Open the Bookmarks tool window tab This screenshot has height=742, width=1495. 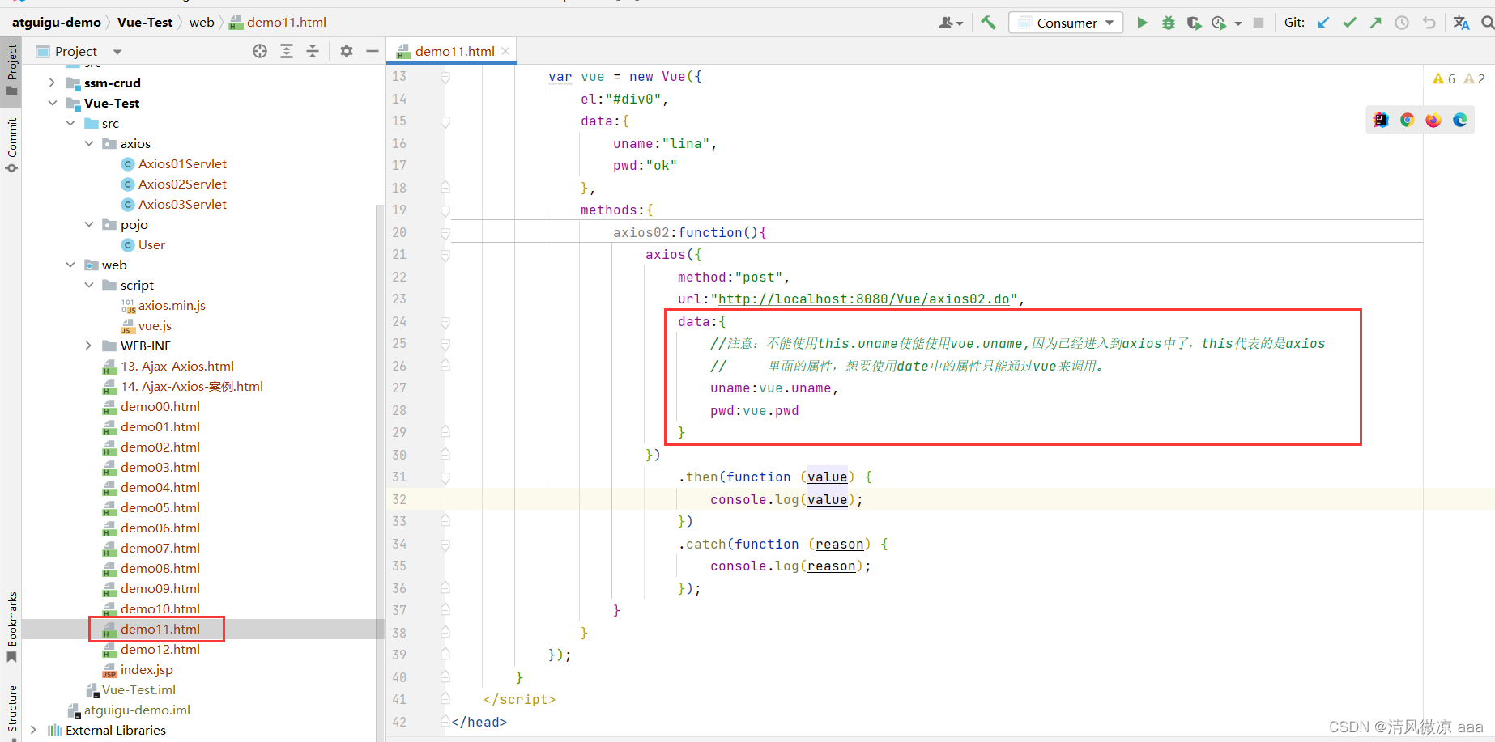click(11, 627)
